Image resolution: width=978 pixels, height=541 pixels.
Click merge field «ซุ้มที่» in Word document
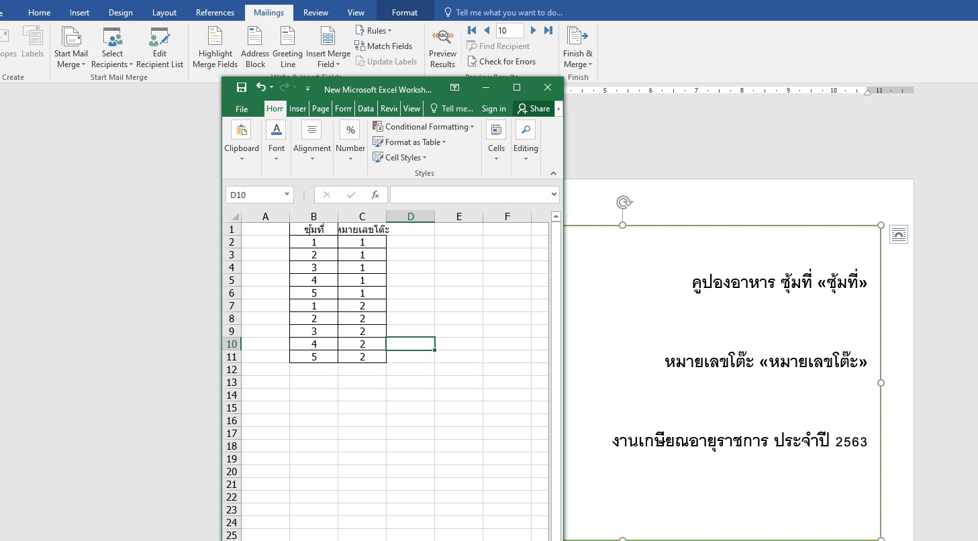(x=843, y=283)
